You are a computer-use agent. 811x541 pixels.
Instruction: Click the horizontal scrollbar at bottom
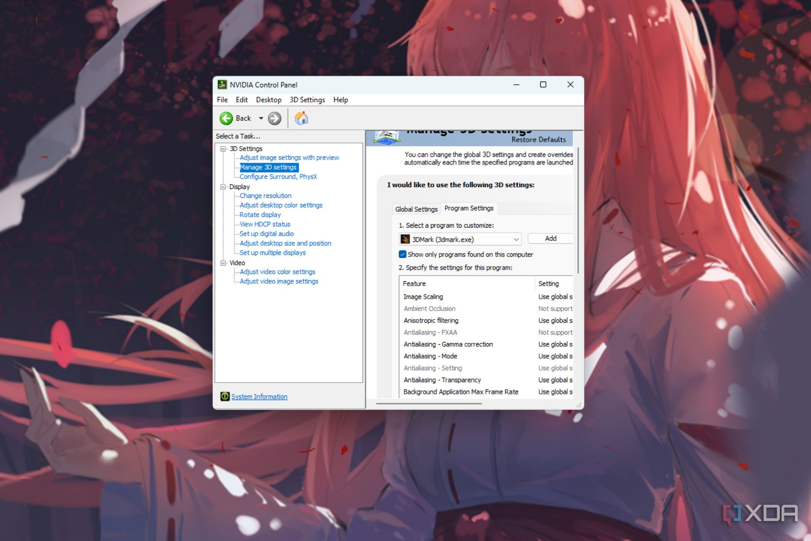(429, 403)
